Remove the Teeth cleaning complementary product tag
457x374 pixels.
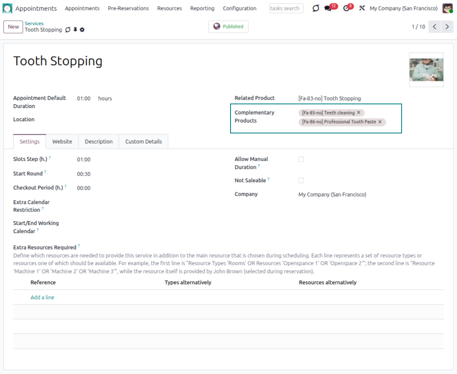tap(359, 113)
